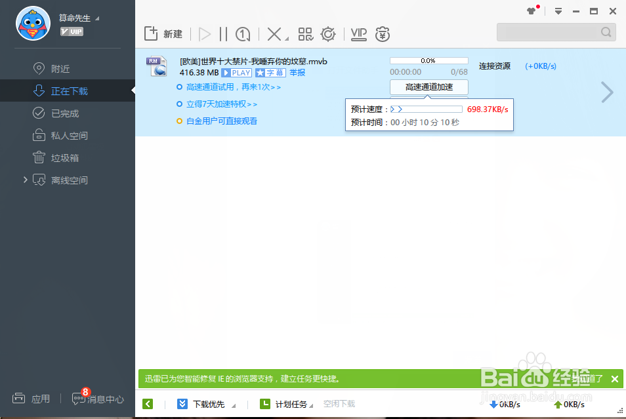The image size is (626, 419).
Task: Open the 下载优先 mode dropdown
Action: [206, 404]
